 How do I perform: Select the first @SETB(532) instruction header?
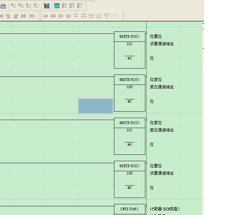(x=129, y=36)
